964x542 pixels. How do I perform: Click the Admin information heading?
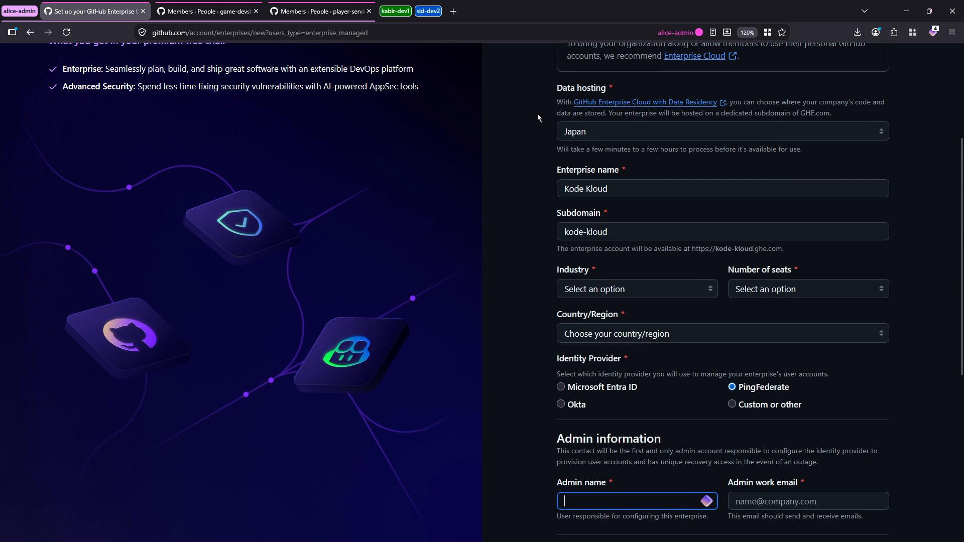(x=609, y=438)
